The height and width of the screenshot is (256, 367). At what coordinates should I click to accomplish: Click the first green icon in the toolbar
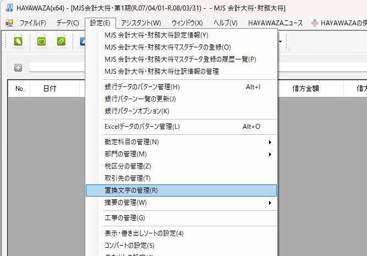[x=18, y=41]
